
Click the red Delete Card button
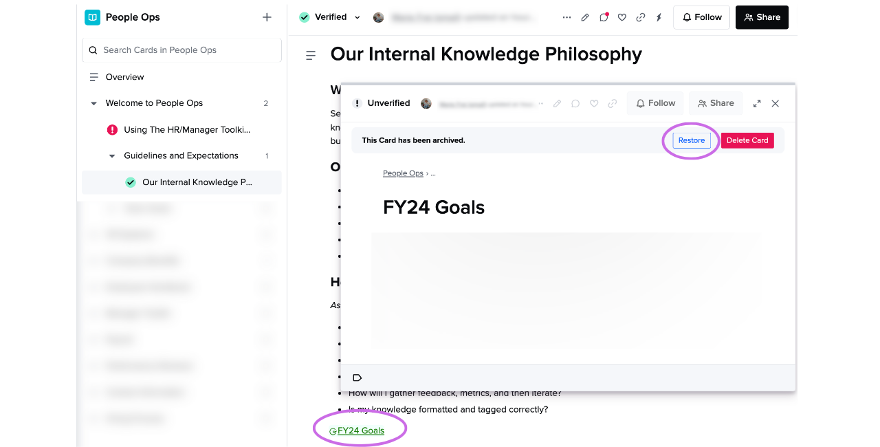point(747,140)
